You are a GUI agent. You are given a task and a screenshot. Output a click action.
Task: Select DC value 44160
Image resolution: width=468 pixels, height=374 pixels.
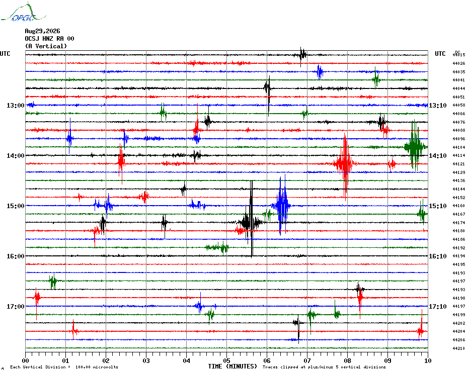point(459,206)
